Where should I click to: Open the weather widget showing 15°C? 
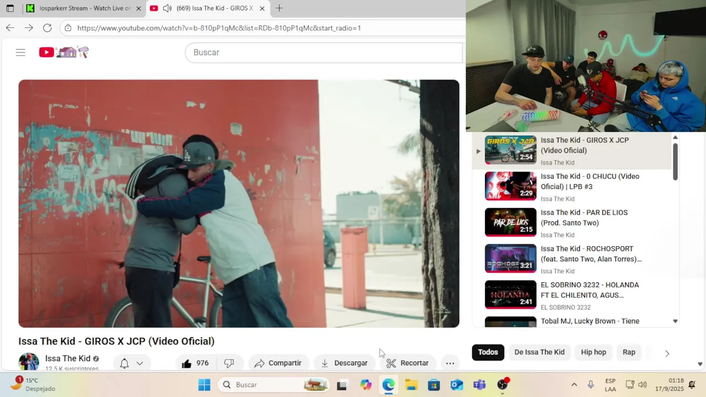point(33,384)
